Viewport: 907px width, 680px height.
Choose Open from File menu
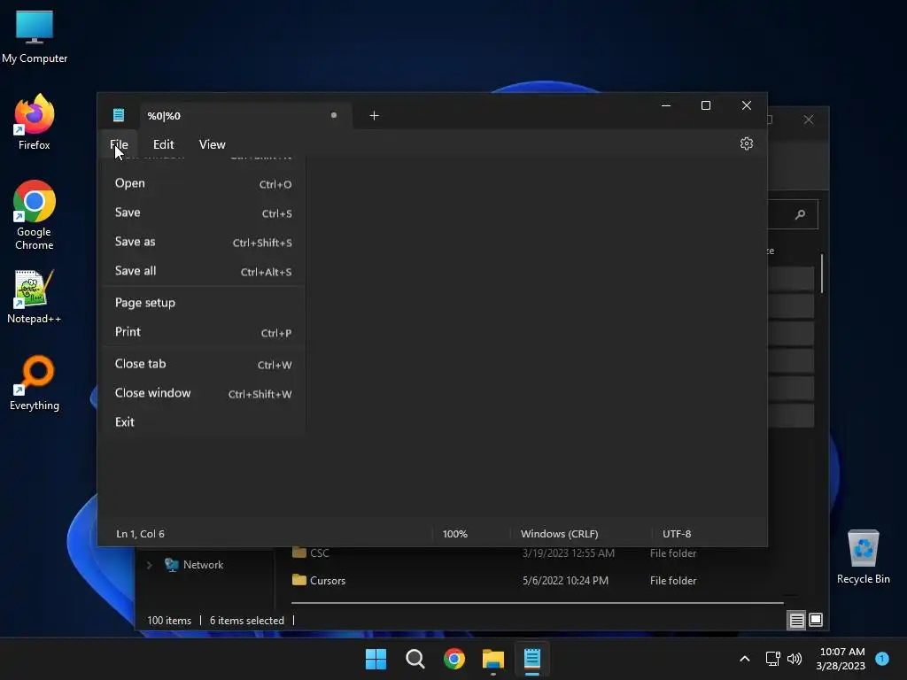click(204, 183)
